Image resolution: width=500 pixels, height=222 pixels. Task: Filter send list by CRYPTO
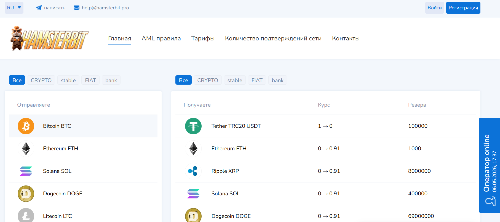point(41,80)
